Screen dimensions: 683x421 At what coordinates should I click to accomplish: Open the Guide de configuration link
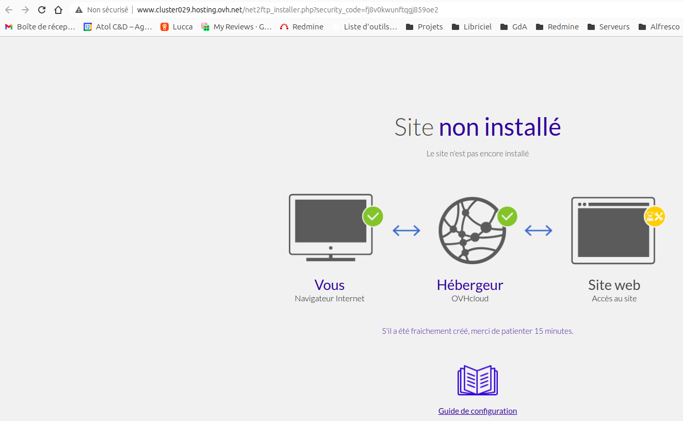pyautogui.click(x=477, y=411)
